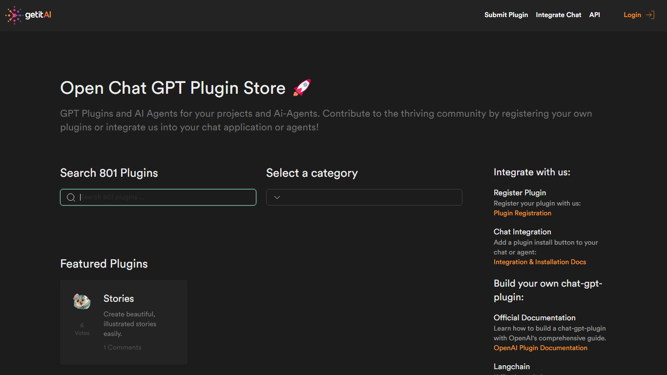Open the Stories plugin title
The image size is (667, 375).
pyautogui.click(x=119, y=298)
